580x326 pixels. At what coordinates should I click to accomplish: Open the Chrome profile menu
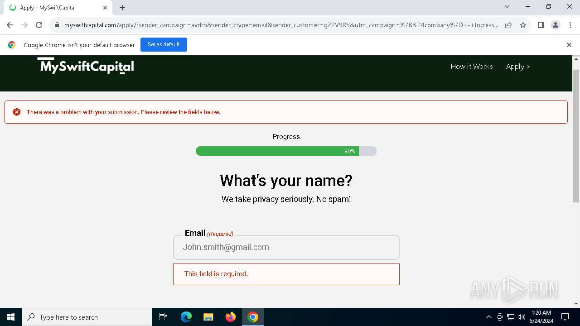click(x=556, y=25)
